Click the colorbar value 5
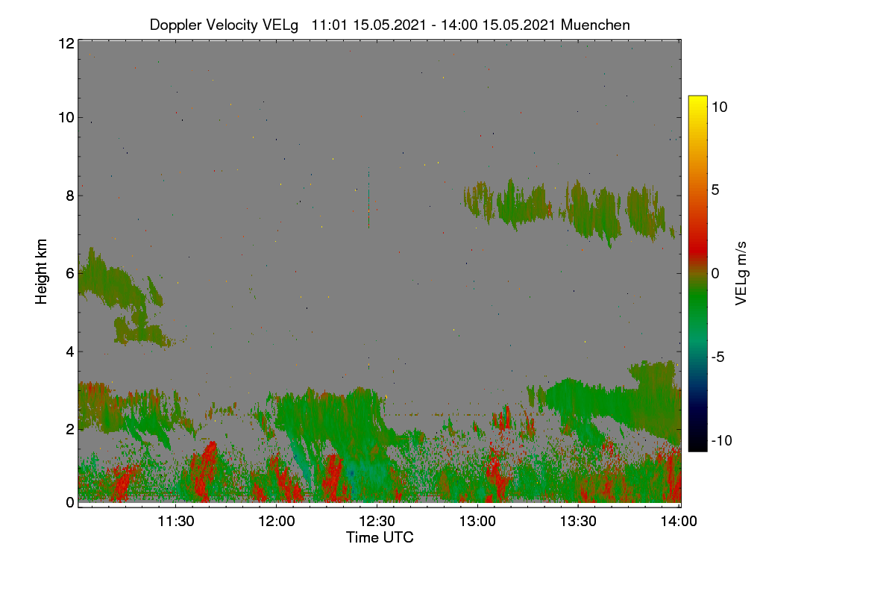 715,190
